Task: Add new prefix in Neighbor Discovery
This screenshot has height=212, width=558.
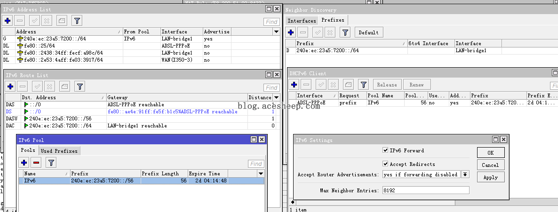Action: [x=291, y=32]
